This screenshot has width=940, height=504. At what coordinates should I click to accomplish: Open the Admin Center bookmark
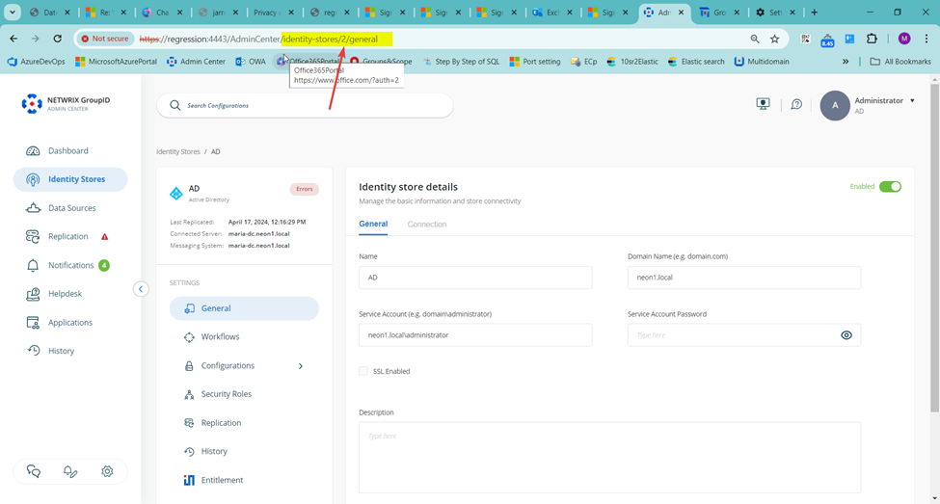pyautogui.click(x=197, y=61)
